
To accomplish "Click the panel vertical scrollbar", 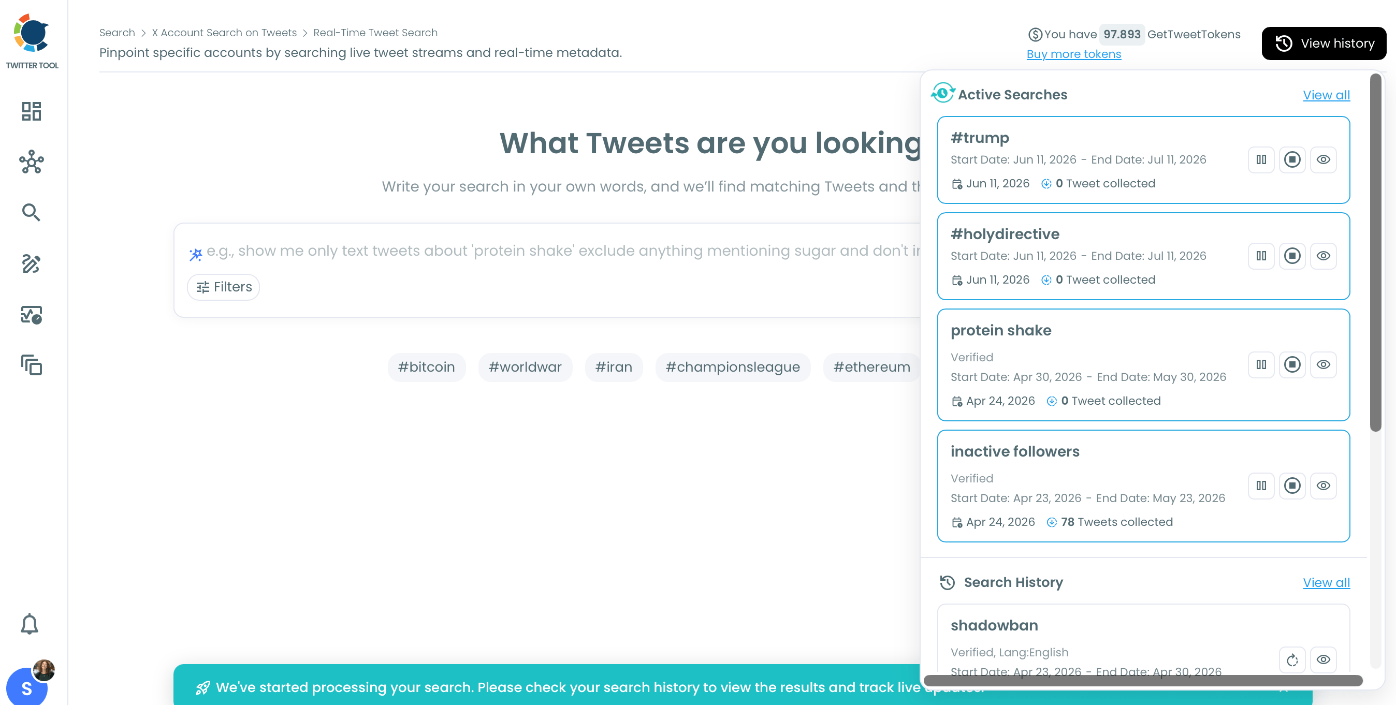I will (x=1375, y=253).
